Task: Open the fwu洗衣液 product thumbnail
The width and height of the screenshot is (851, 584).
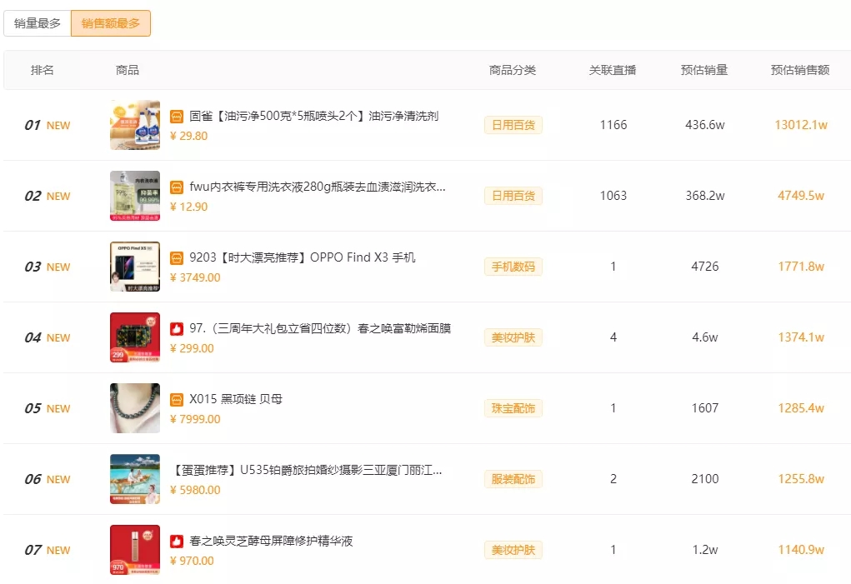Action: point(135,196)
